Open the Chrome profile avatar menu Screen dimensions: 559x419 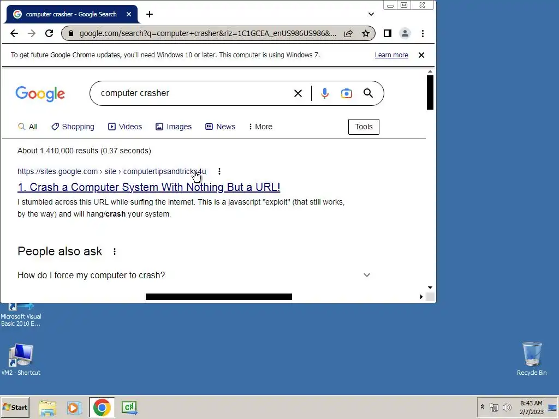tap(405, 33)
